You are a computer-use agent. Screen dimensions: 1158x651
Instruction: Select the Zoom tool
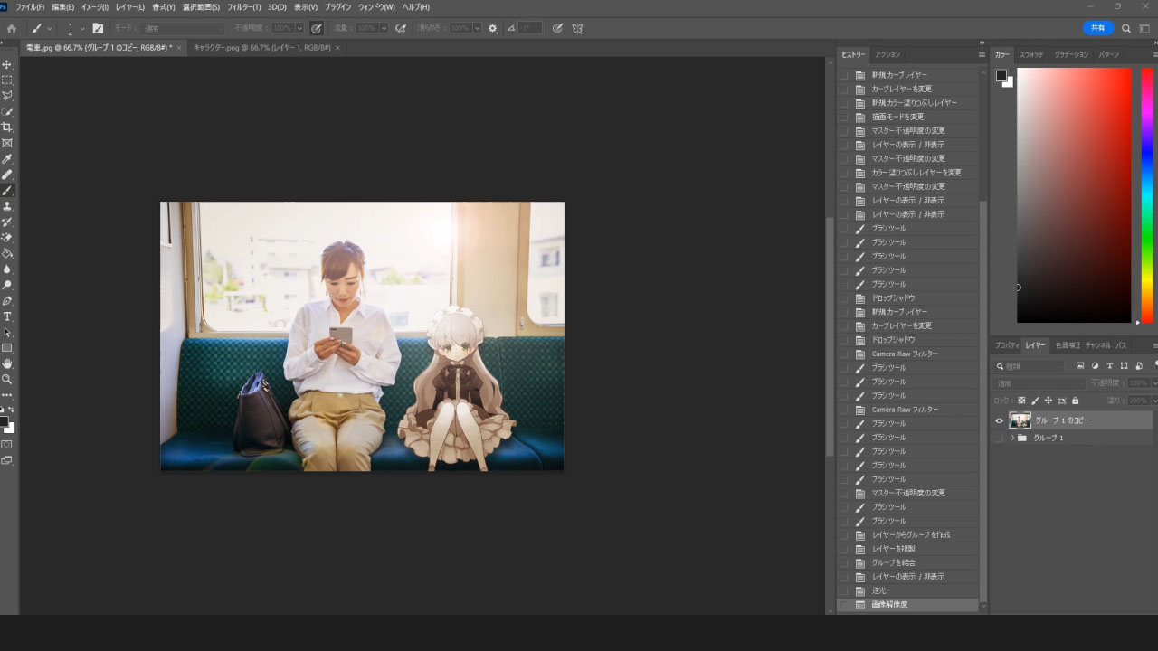pos(7,380)
